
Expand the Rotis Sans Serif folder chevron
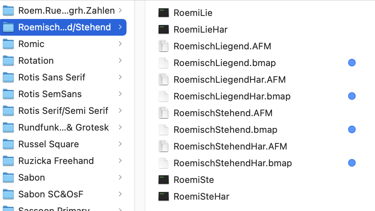[x=120, y=77]
